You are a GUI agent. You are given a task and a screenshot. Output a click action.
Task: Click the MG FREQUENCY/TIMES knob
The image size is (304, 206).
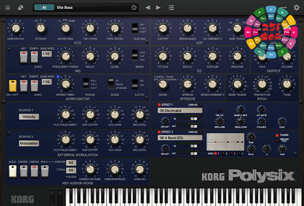pos(65,56)
